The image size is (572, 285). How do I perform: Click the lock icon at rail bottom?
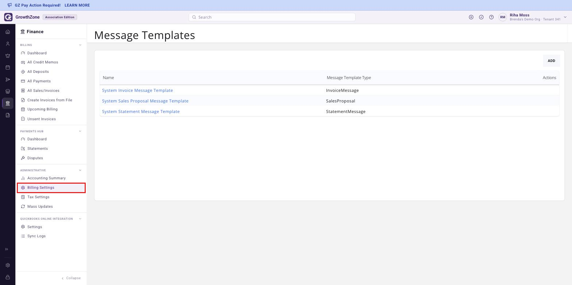pyautogui.click(x=8, y=277)
